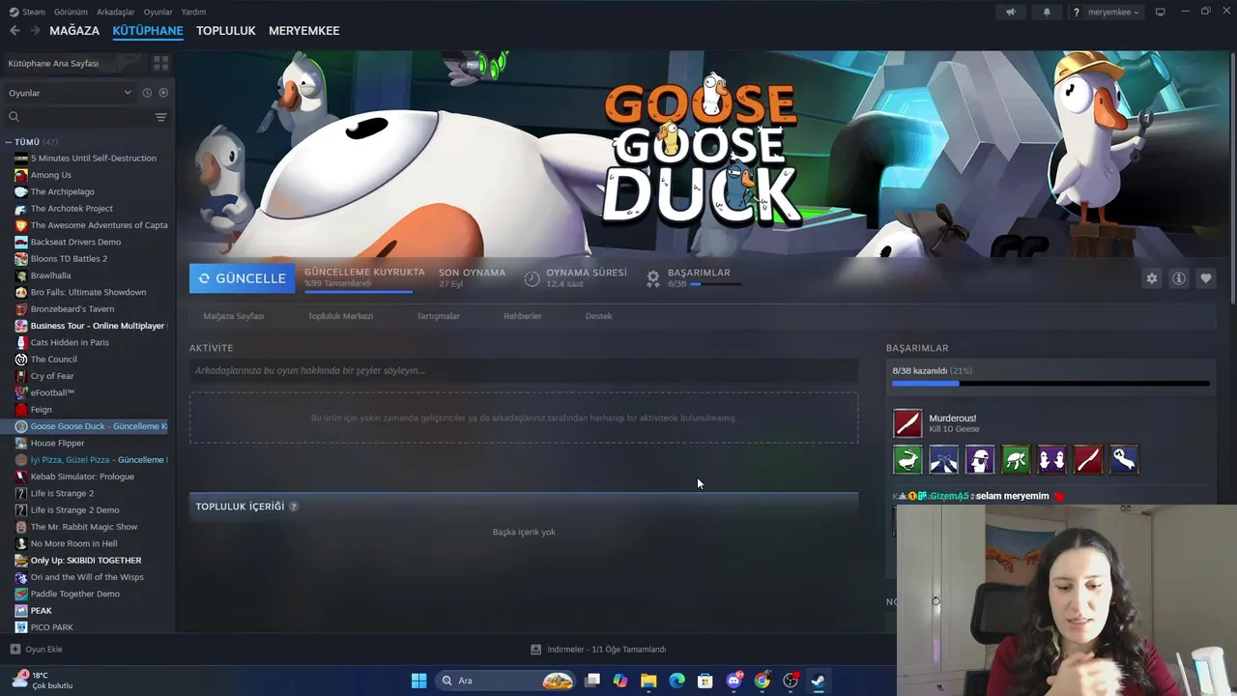Click the recent activity clock filter

pyautogui.click(x=147, y=93)
